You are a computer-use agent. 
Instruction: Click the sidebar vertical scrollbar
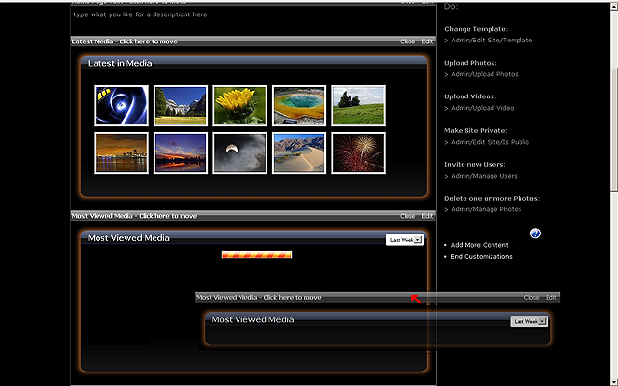pos(613,96)
